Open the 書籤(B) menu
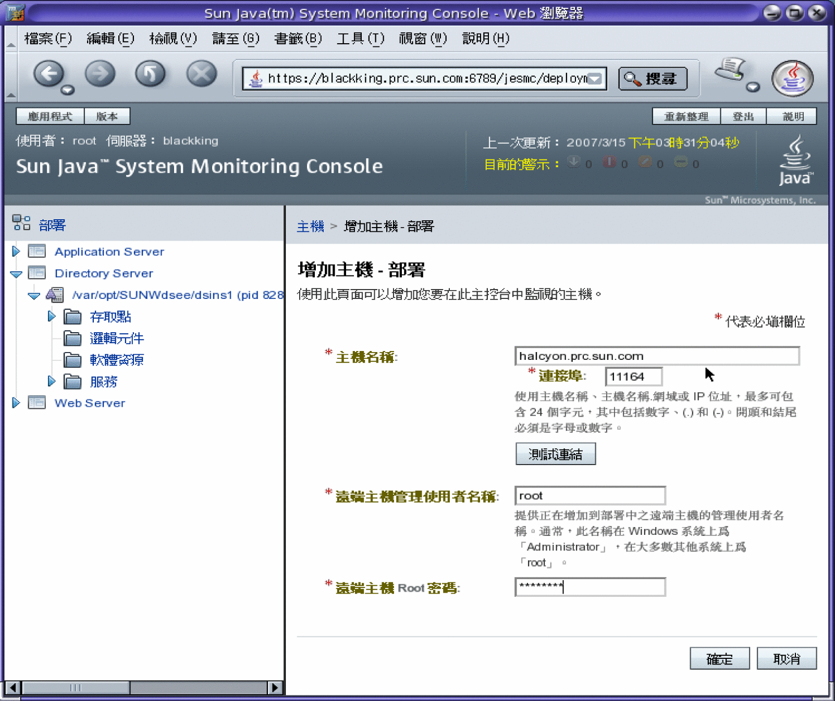 (298, 39)
